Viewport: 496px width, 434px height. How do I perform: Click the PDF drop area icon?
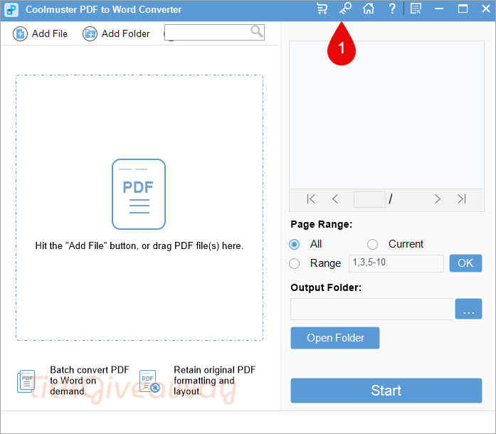coord(139,194)
